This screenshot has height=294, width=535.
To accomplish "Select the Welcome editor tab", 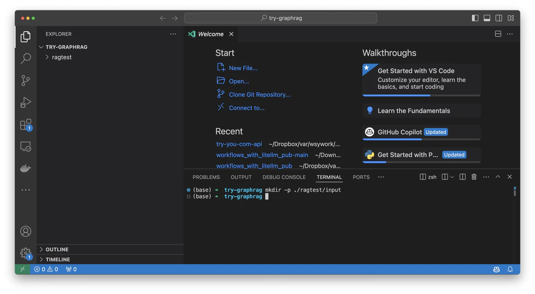I will pyautogui.click(x=211, y=34).
